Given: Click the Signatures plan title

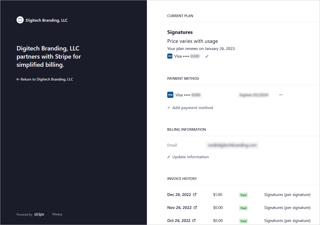Looking at the screenshot, I should tap(180, 32).
